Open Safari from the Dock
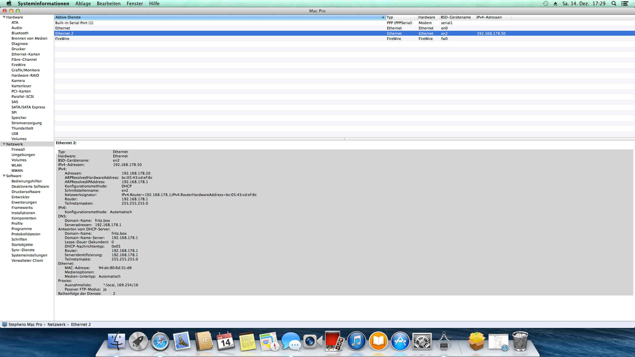 click(160, 341)
